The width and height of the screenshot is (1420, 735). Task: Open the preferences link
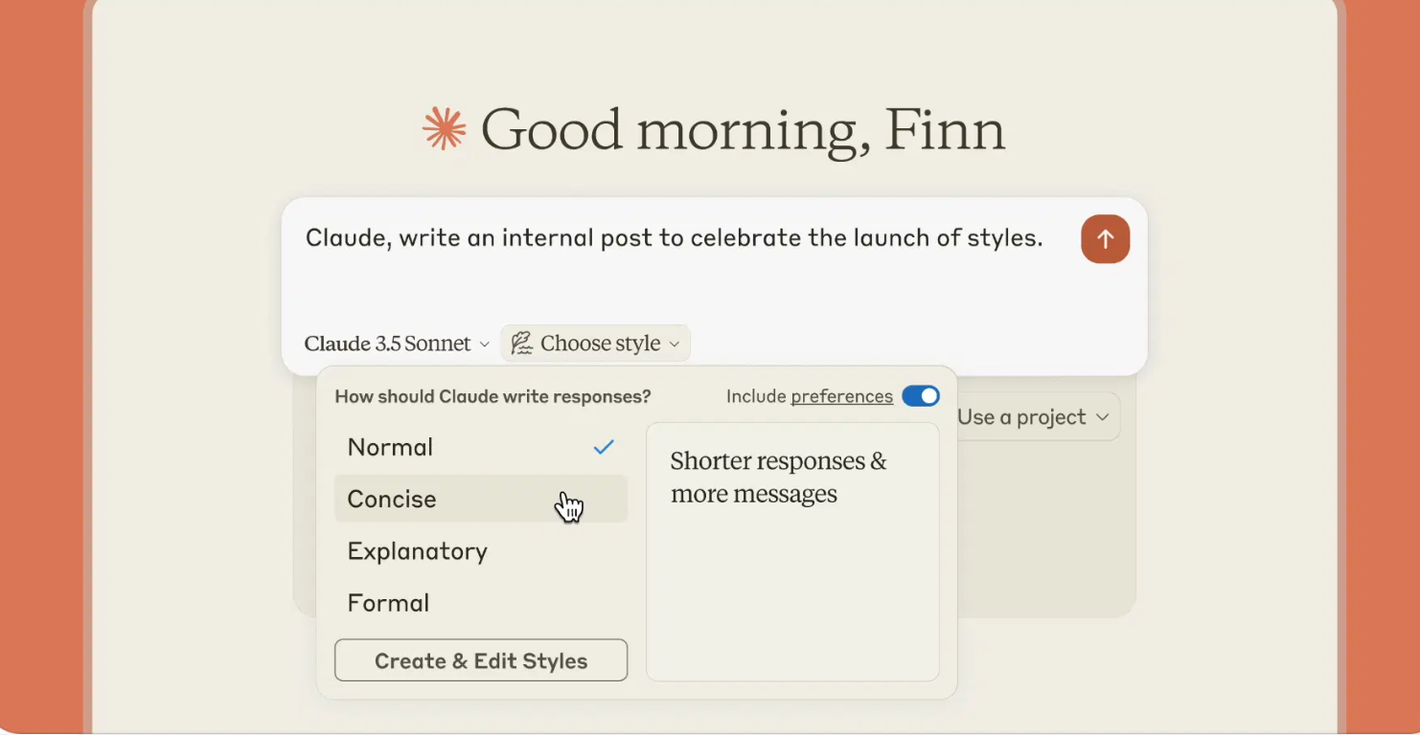tap(842, 396)
